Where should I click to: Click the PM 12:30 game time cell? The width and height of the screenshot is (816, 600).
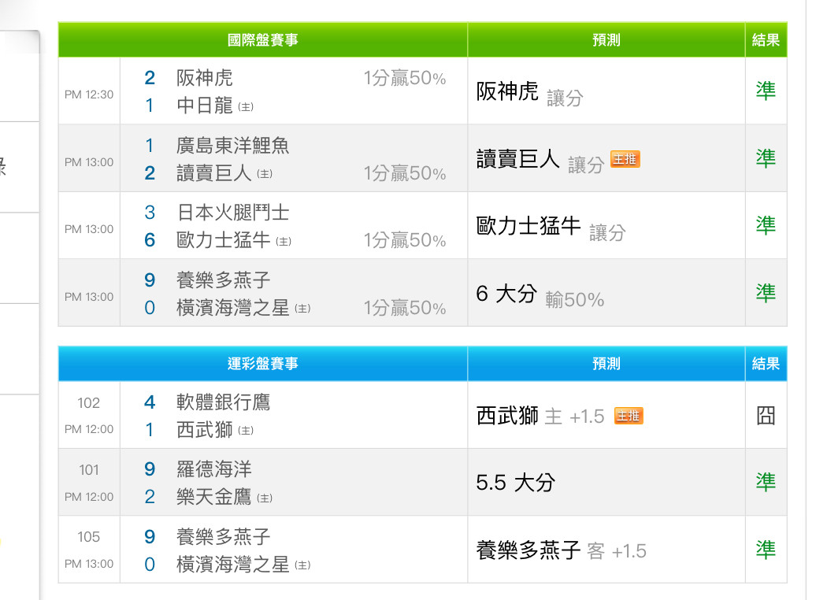point(89,94)
